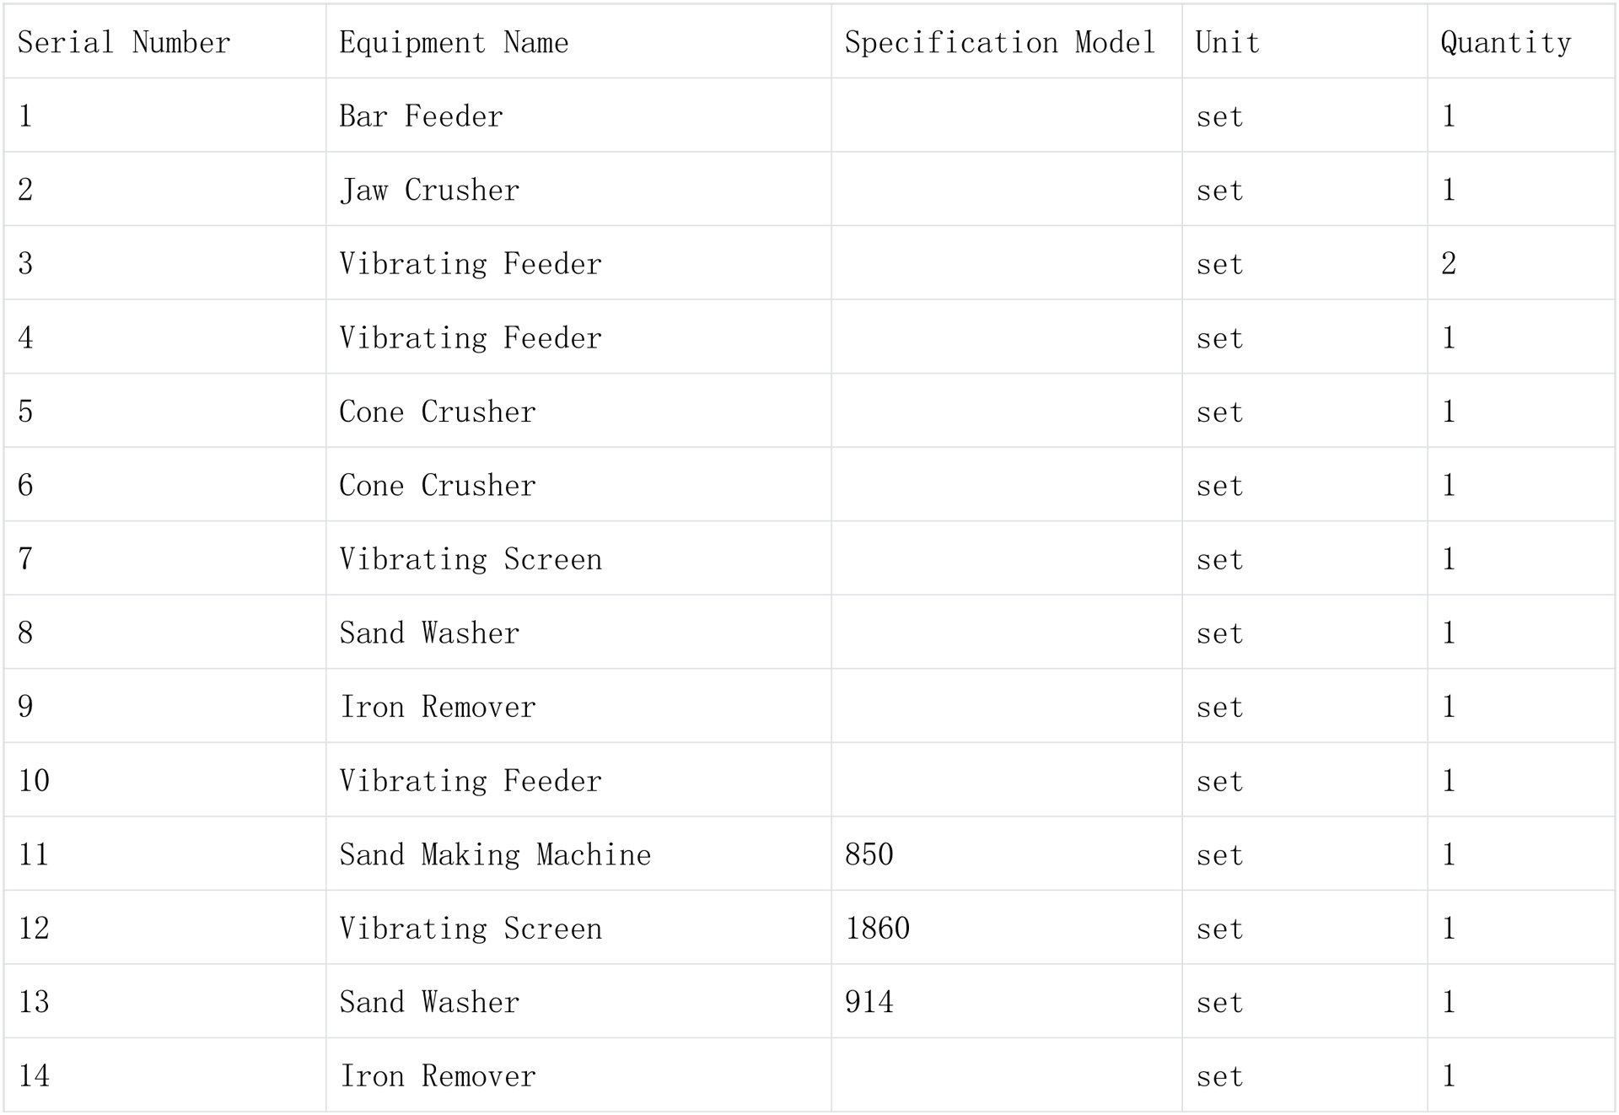Click the 1860 specification cell
The width and height of the screenshot is (1619, 1115).
[1007, 927]
